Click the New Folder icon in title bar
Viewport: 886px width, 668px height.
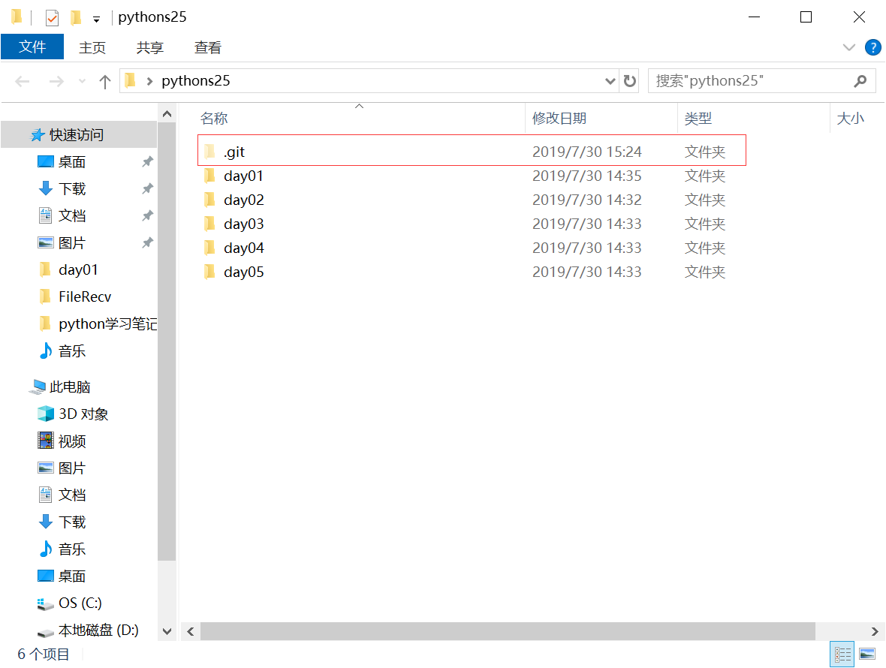click(x=75, y=17)
